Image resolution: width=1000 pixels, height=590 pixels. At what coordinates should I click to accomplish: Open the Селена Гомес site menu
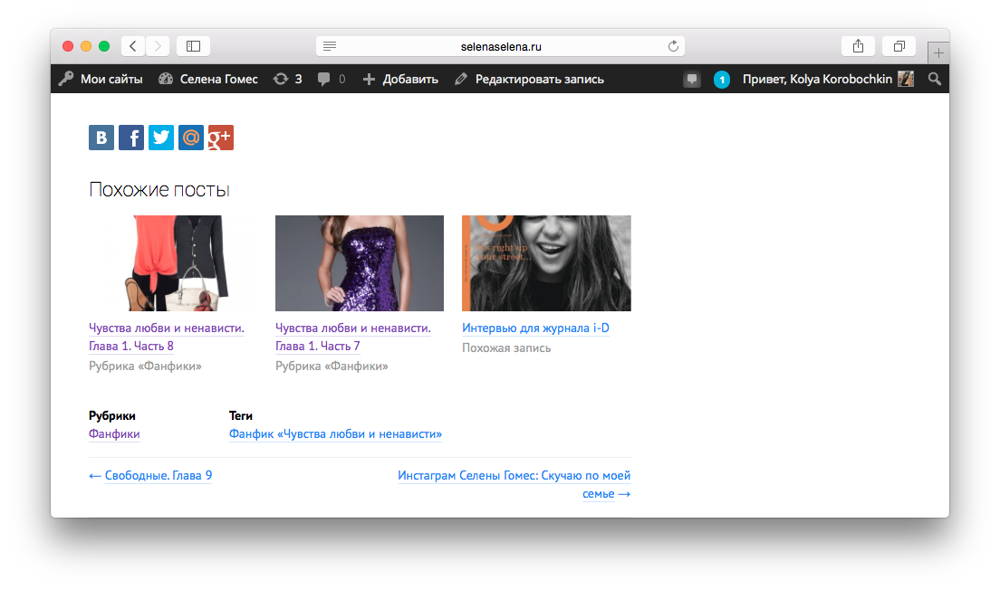point(208,80)
